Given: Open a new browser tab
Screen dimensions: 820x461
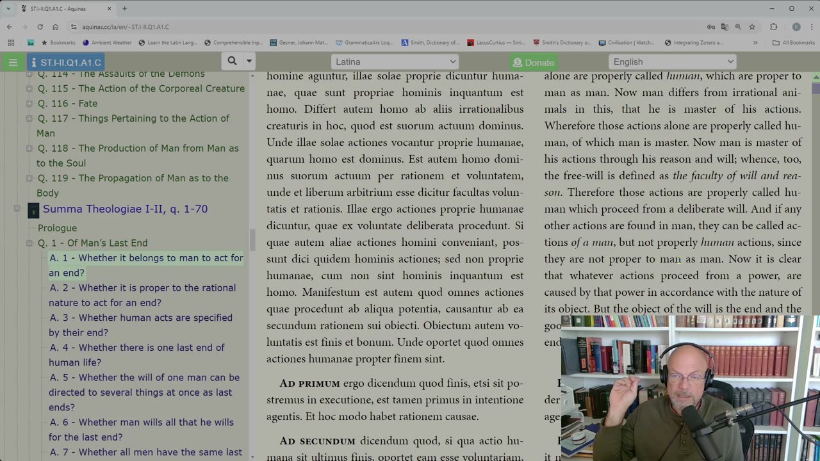Looking at the screenshot, I should tap(124, 8).
